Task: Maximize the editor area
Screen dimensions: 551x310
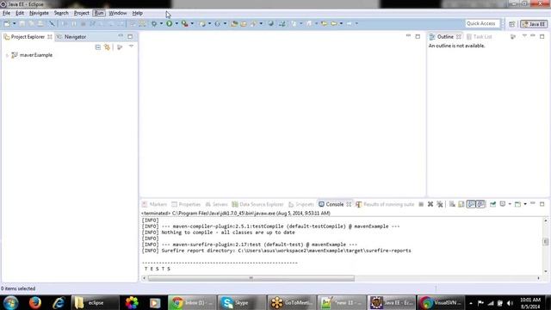Action: [x=418, y=36]
